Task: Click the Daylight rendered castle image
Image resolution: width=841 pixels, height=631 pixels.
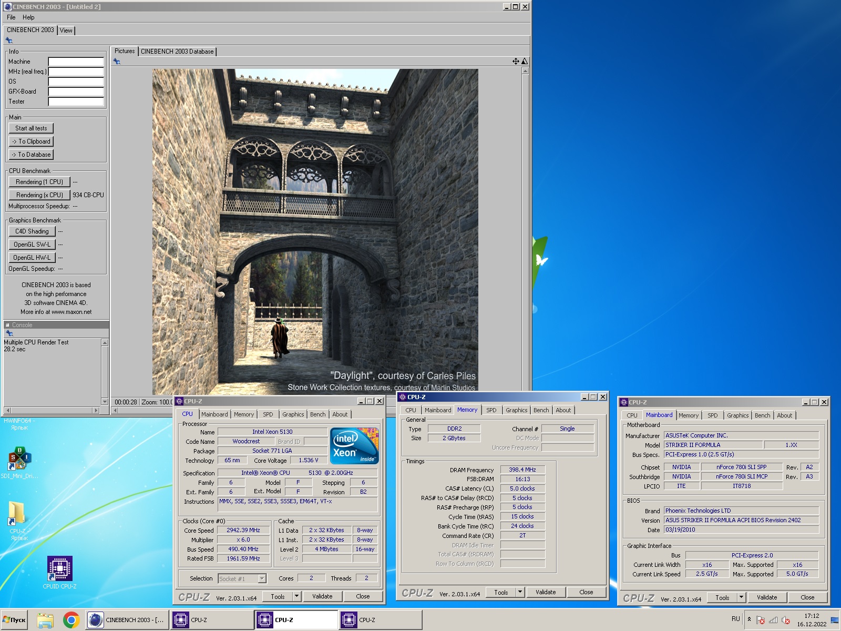Action: click(315, 232)
